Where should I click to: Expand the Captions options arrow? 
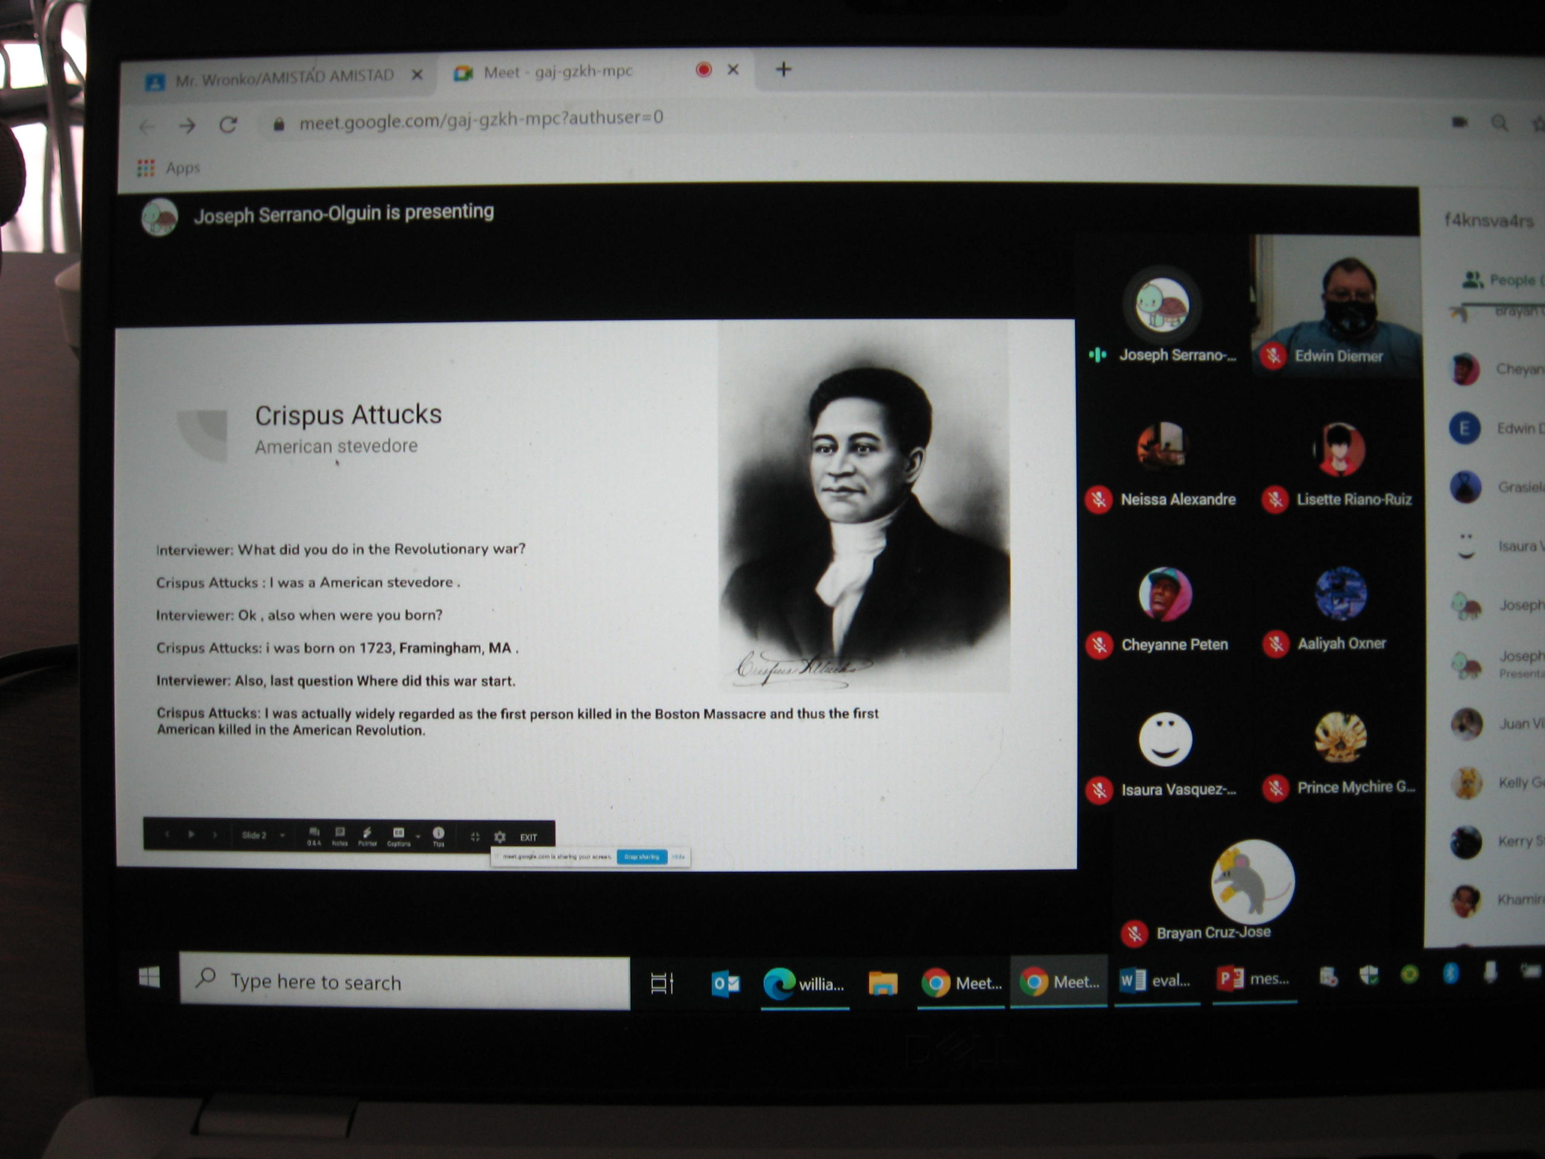[418, 836]
